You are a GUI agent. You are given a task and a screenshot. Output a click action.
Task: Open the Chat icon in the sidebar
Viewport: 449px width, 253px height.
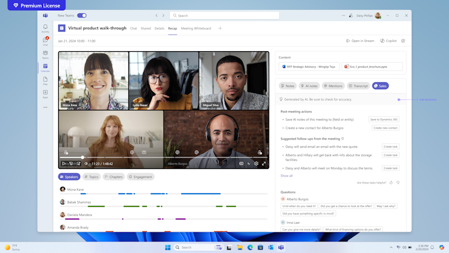point(45,41)
